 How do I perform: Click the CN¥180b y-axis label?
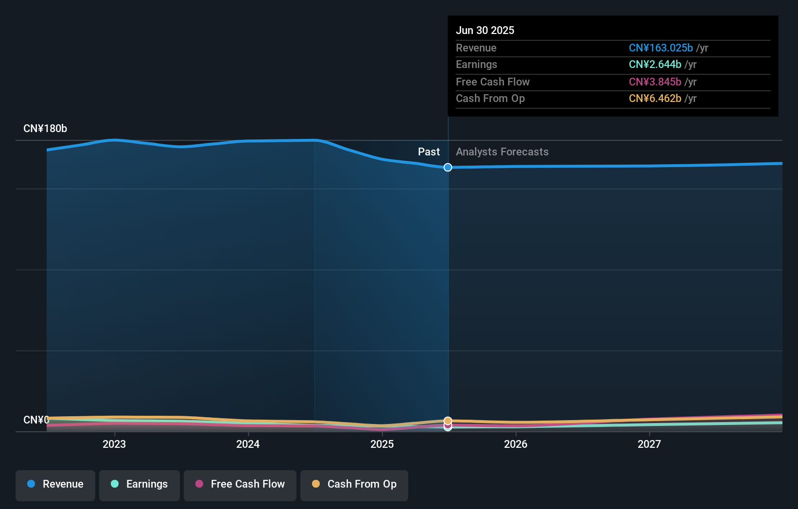[45, 129]
